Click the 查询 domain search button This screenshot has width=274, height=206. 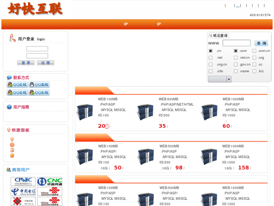point(261,43)
